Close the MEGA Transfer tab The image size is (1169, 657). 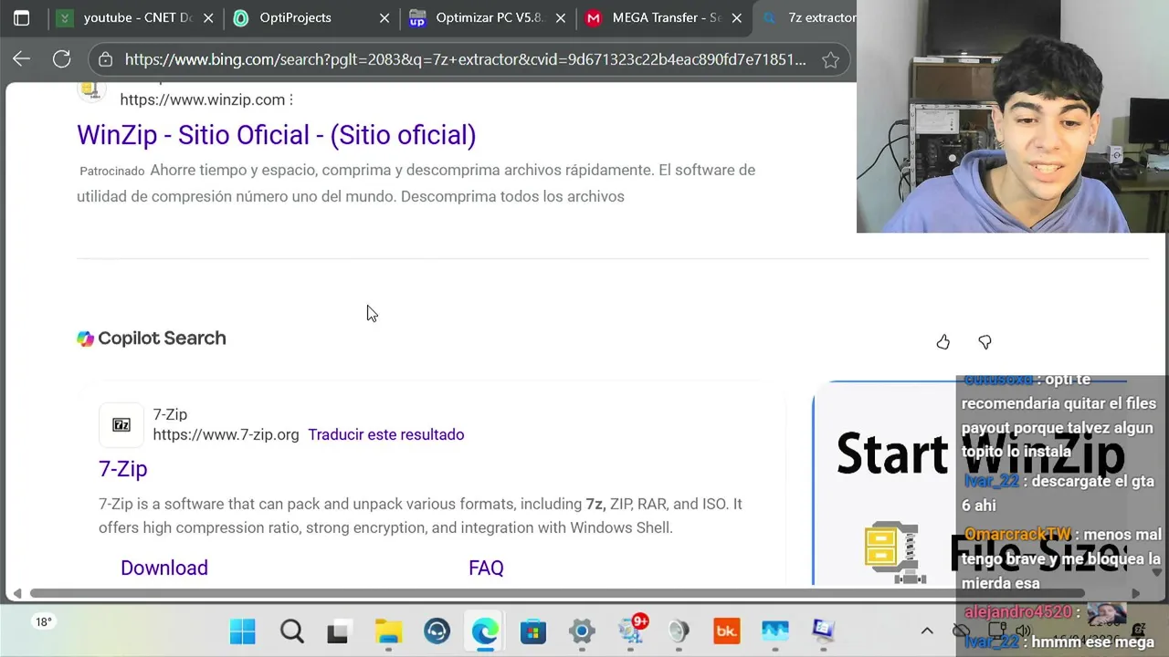click(x=737, y=18)
